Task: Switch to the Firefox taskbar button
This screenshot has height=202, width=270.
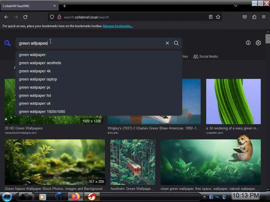Action: pos(76,197)
